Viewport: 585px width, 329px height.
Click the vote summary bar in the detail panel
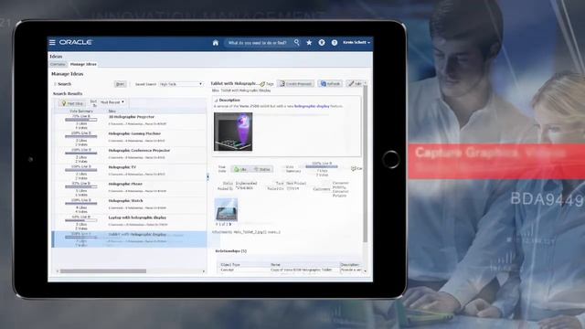coord(322,166)
